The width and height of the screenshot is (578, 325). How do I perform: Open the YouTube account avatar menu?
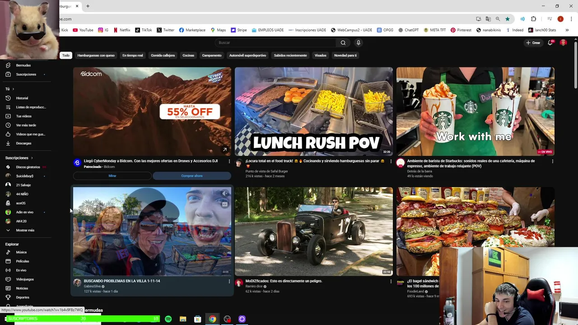point(563,43)
